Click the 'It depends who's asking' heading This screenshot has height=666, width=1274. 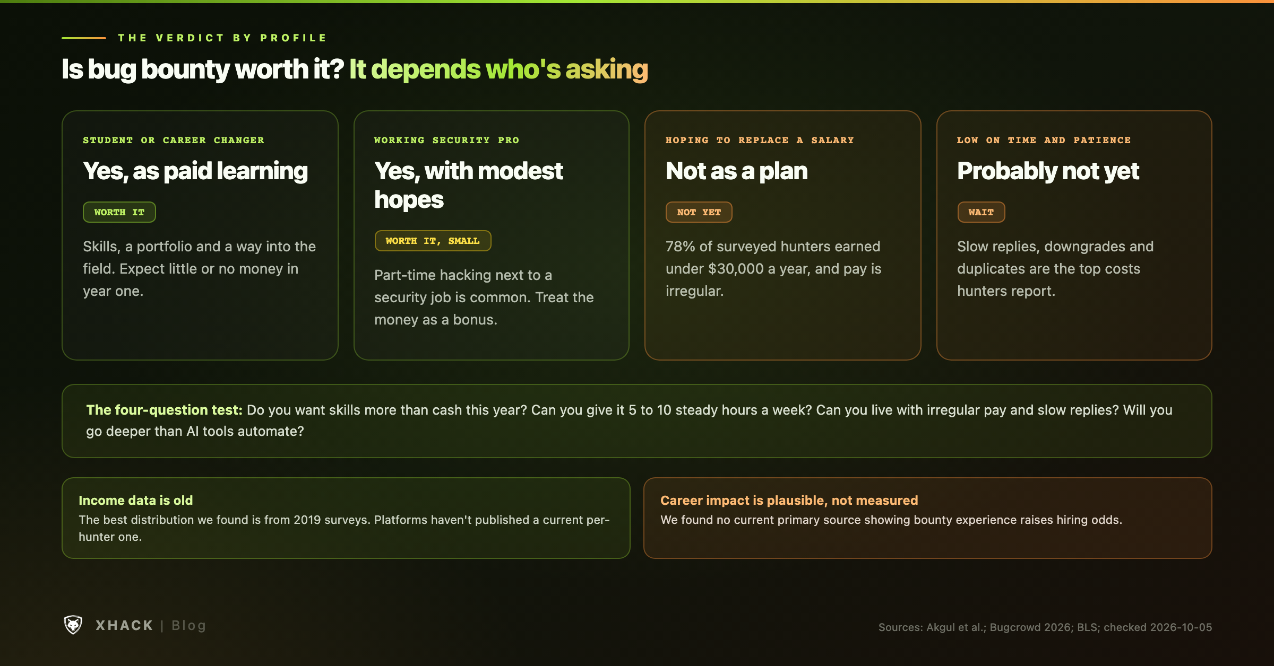498,69
